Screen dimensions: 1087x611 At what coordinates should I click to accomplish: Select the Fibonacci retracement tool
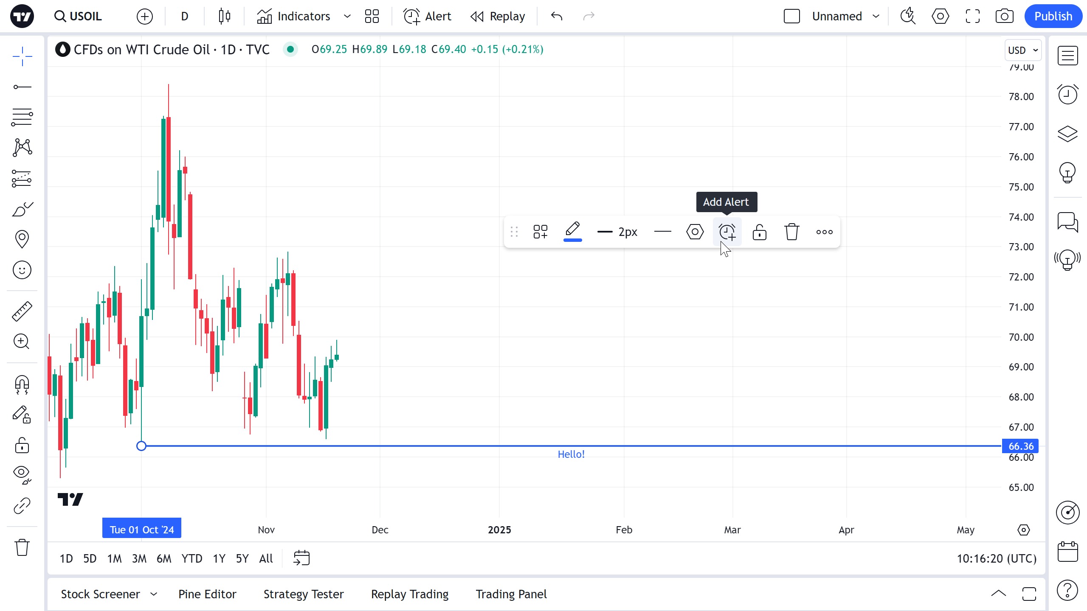[x=22, y=117]
